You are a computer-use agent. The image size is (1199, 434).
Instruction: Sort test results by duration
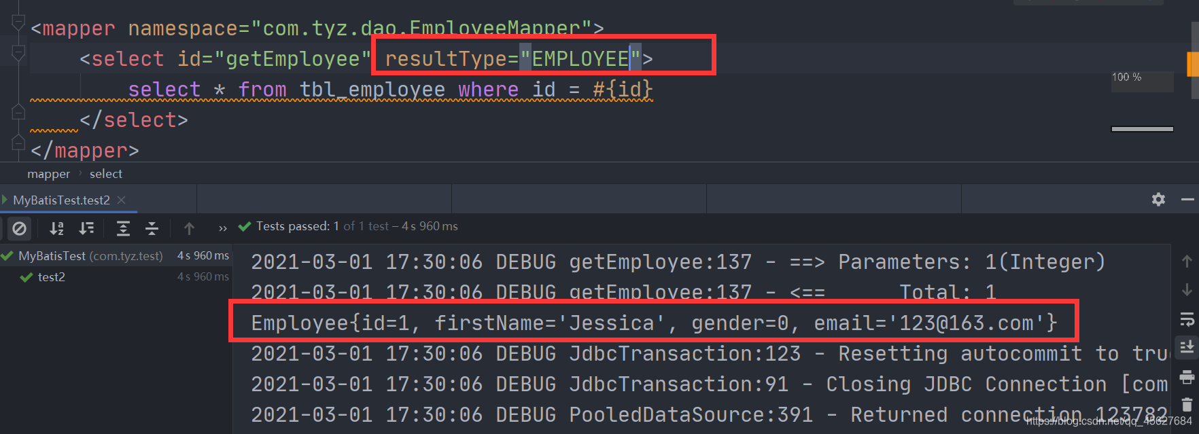tap(86, 229)
